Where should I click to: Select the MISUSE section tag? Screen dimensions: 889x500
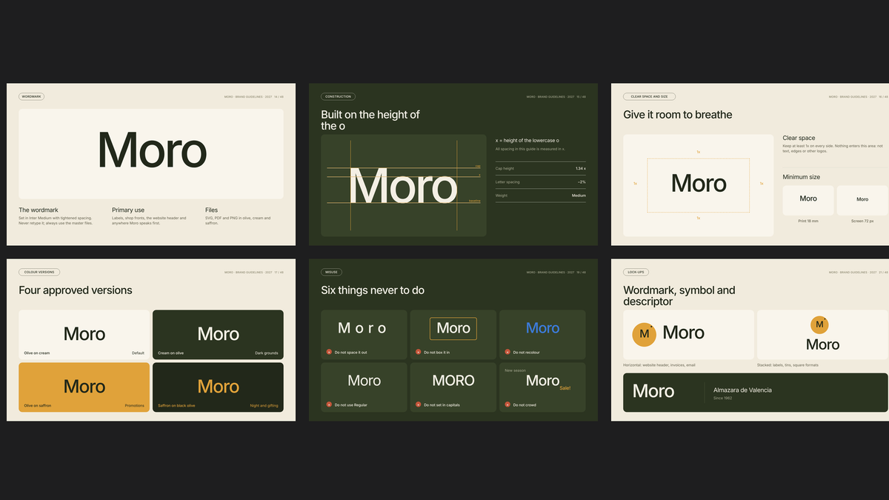(331, 273)
